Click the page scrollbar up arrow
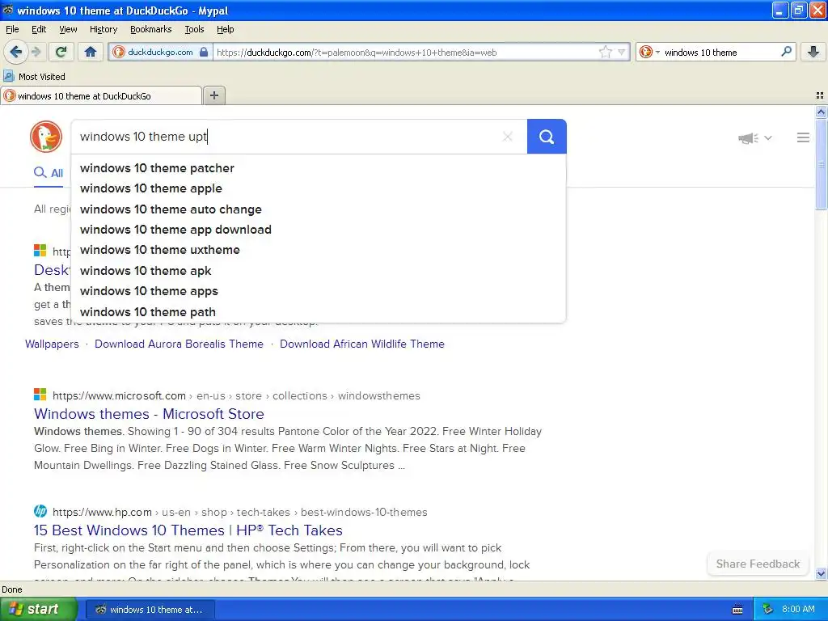Screen dimensions: 828x621 pyautogui.click(x=821, y=112)
